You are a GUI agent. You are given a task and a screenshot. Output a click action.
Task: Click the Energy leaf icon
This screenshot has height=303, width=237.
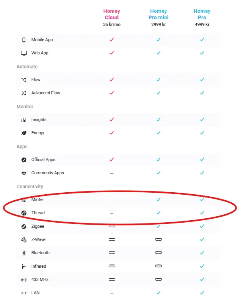[24, 133]
